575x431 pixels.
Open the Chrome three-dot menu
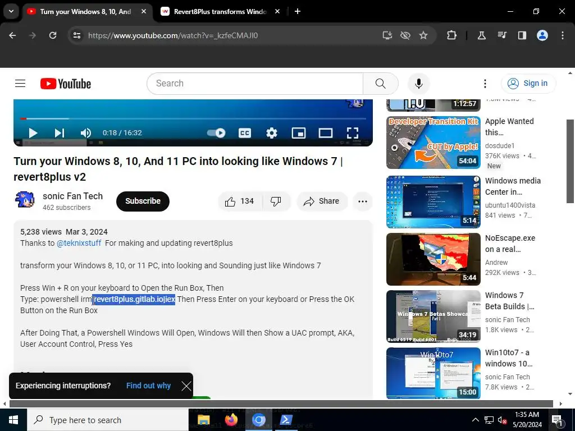563,35
